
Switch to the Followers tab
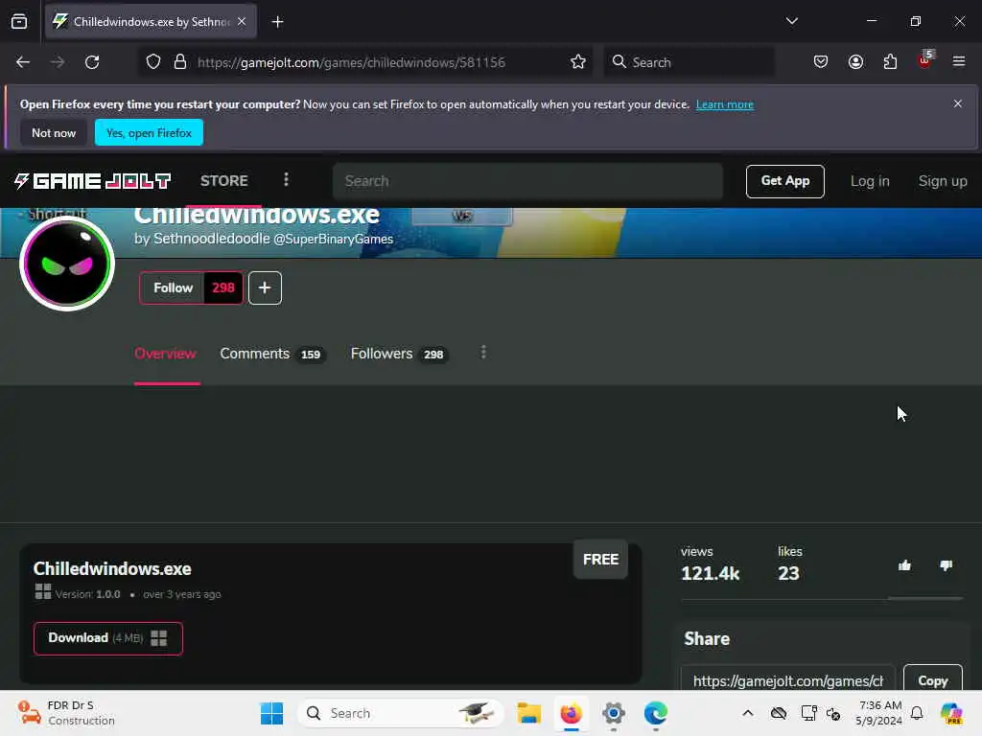(x=398, y=355)
